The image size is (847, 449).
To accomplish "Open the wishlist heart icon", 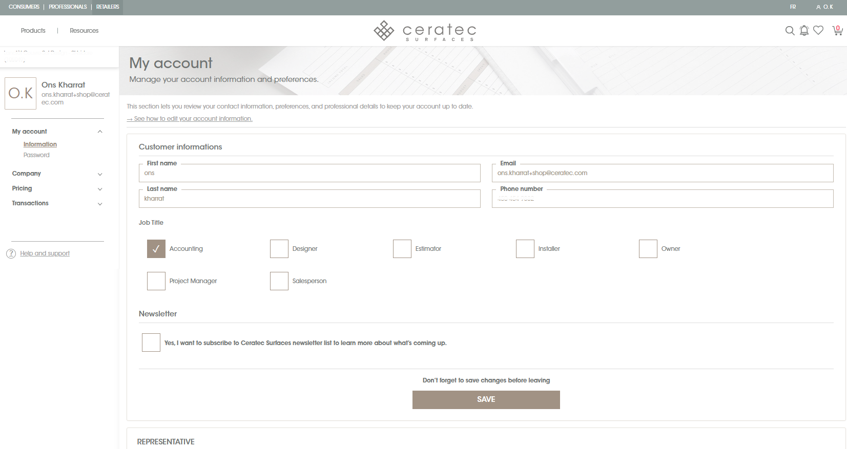I will click(x=818, y=30).
